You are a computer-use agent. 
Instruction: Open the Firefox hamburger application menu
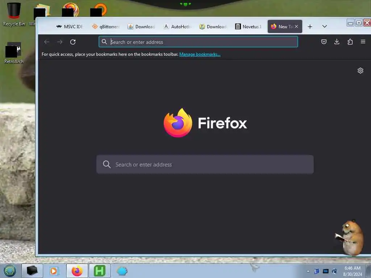363,42
